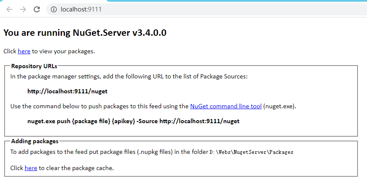
Task: Click the '(nuget.exe)' text after the link
Action: pyautogui.click(x=280, y=106)
